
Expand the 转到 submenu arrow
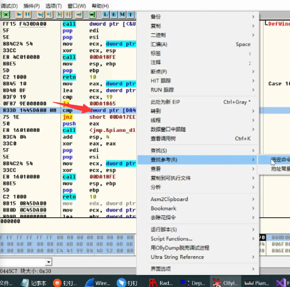pyautogui.click(x=253, y=111)
